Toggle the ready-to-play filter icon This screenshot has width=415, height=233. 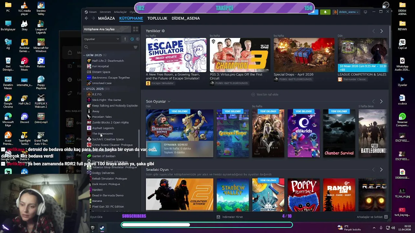point(137,39)
